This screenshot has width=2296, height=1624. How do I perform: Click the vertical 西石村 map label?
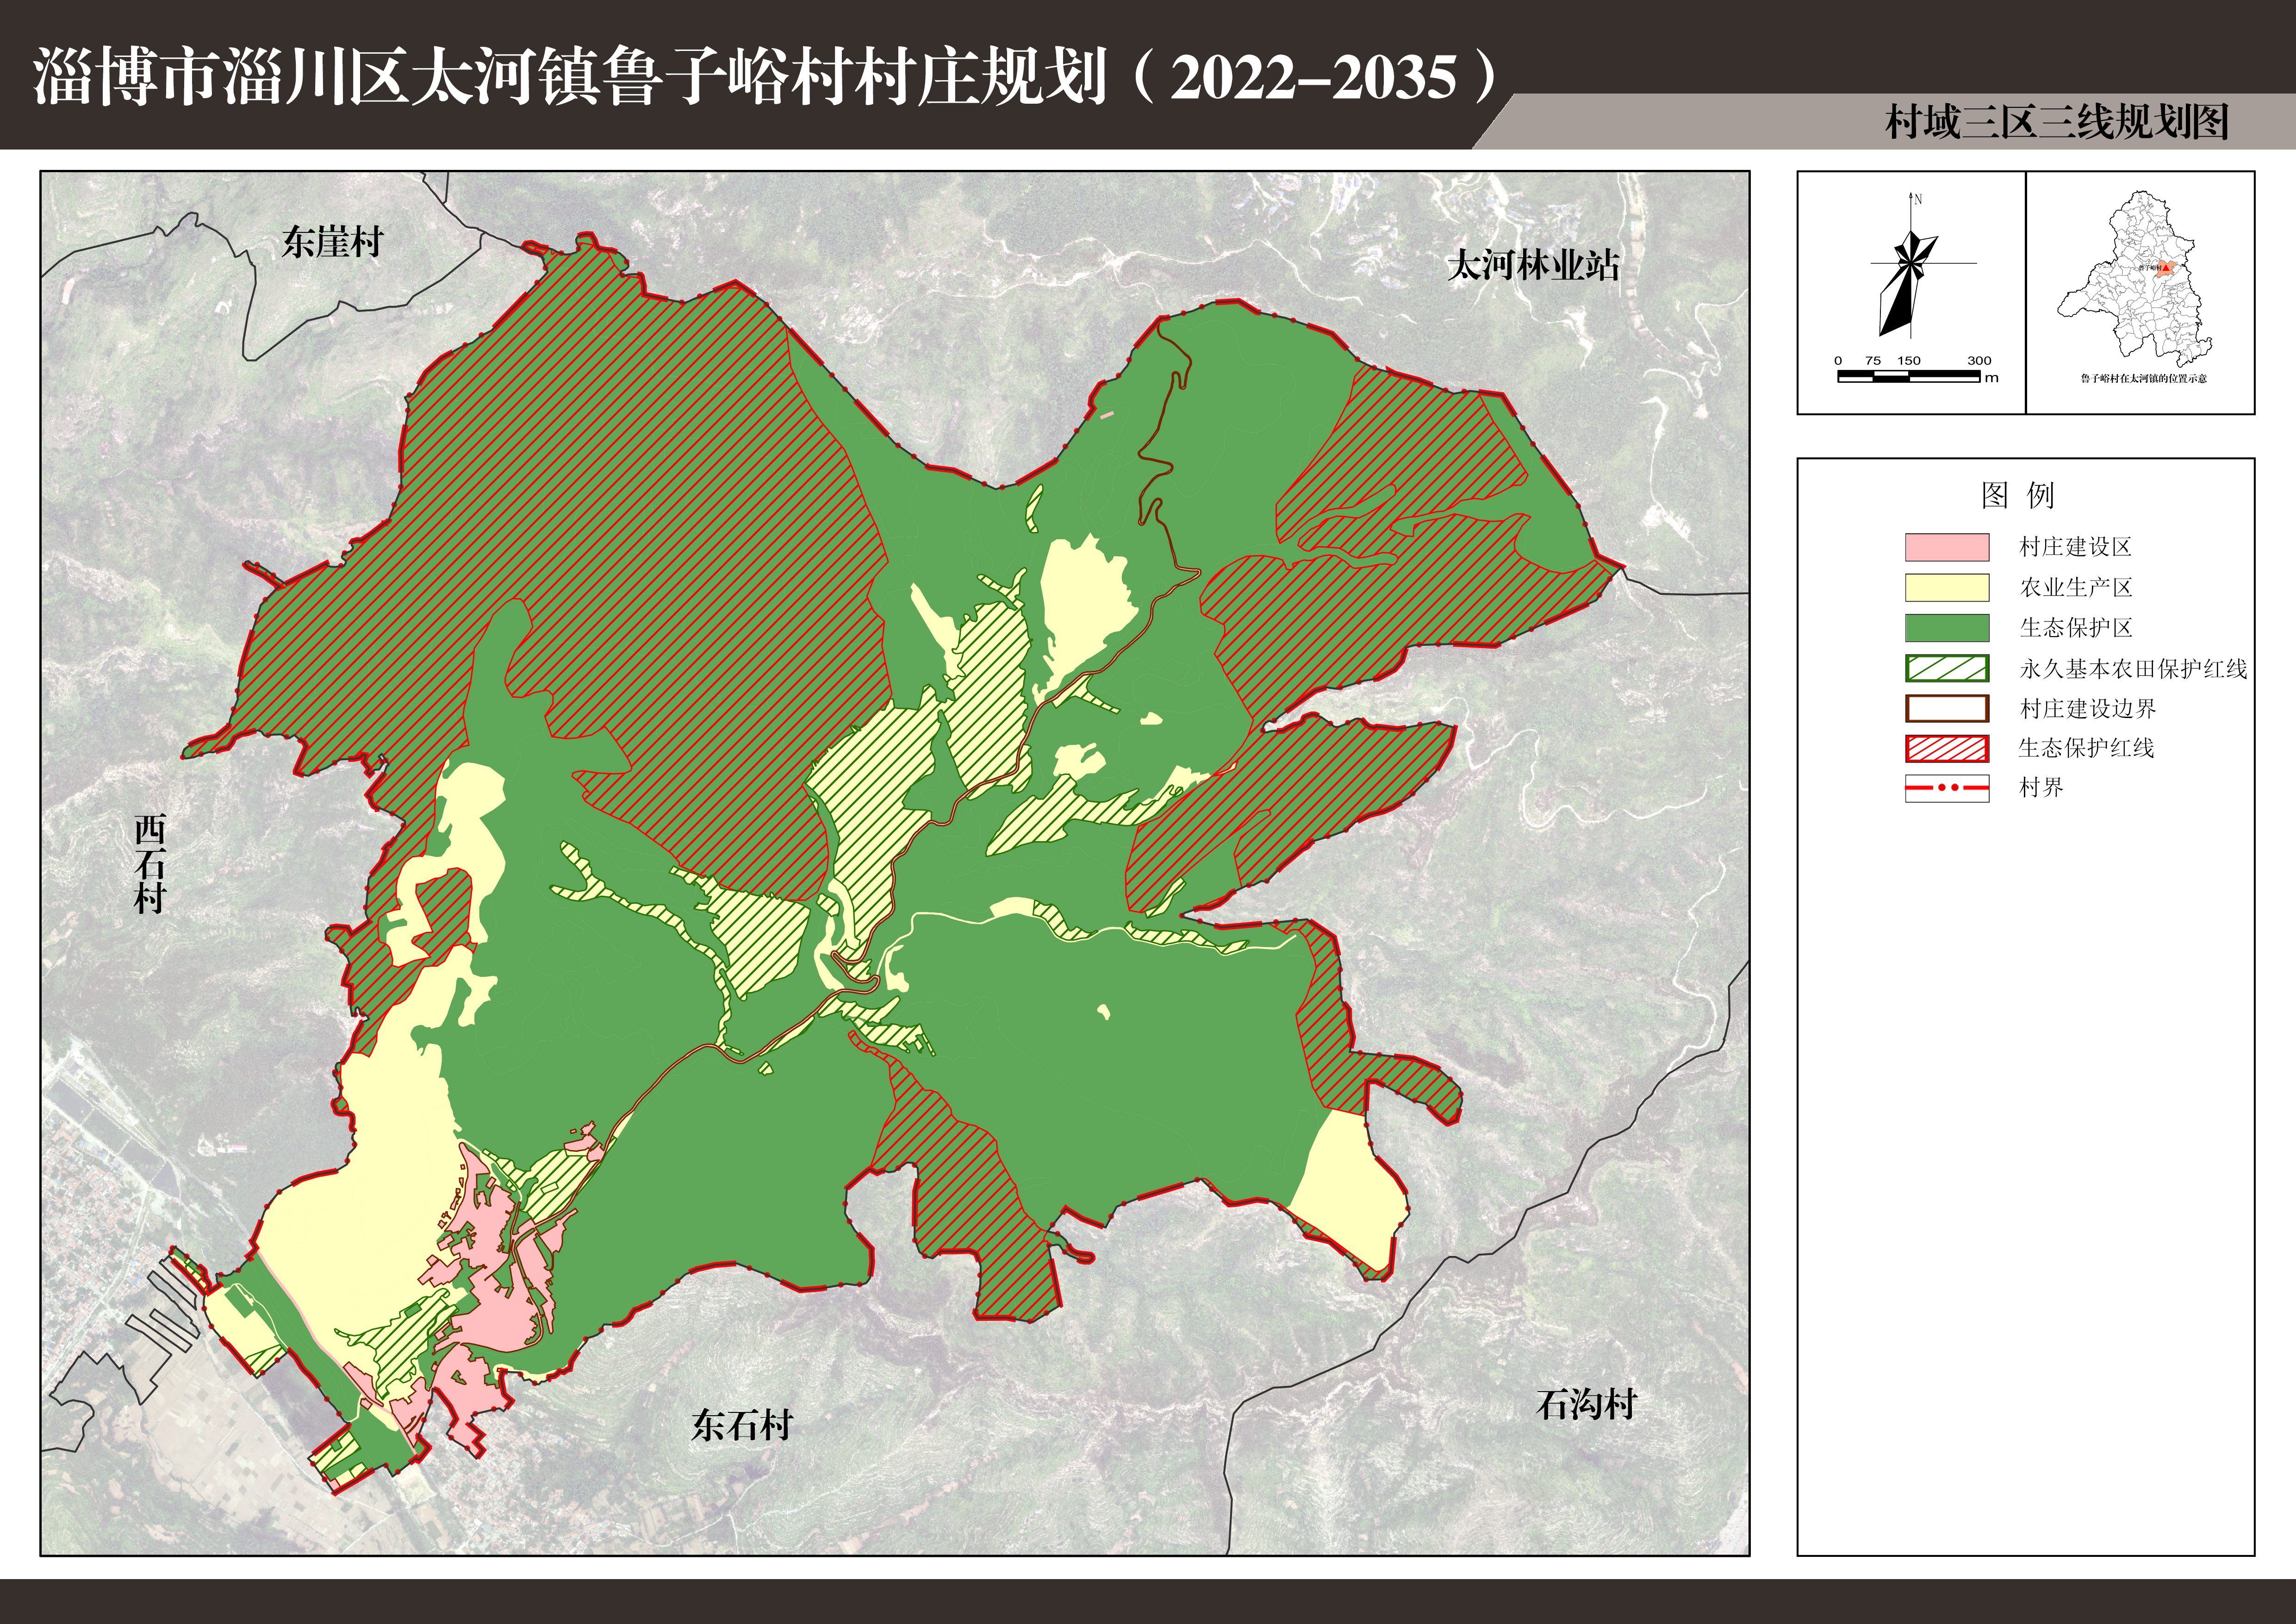coord(150,864)
